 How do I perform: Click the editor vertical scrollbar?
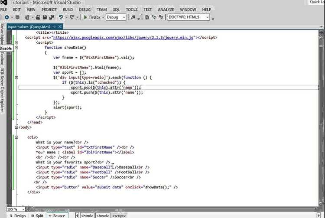(x=322, y=118)
